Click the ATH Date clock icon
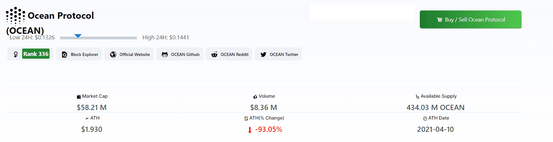The height and width of the screenshot is (142, 553). click(425, 118)
